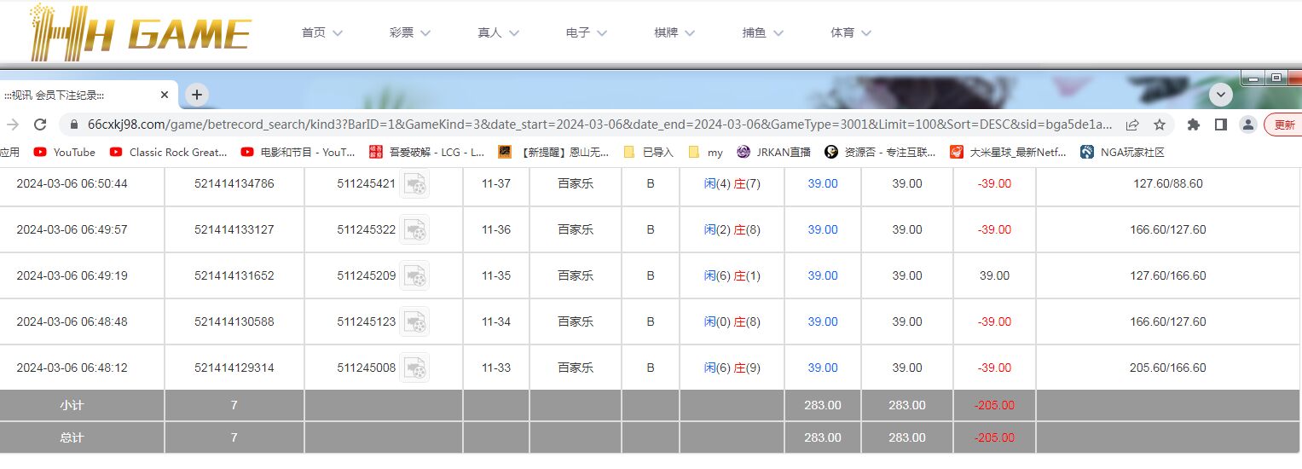Click blue 39.00 in the 06:49:57 row
The image size is (1302, 469).
[x=823, y=229]
